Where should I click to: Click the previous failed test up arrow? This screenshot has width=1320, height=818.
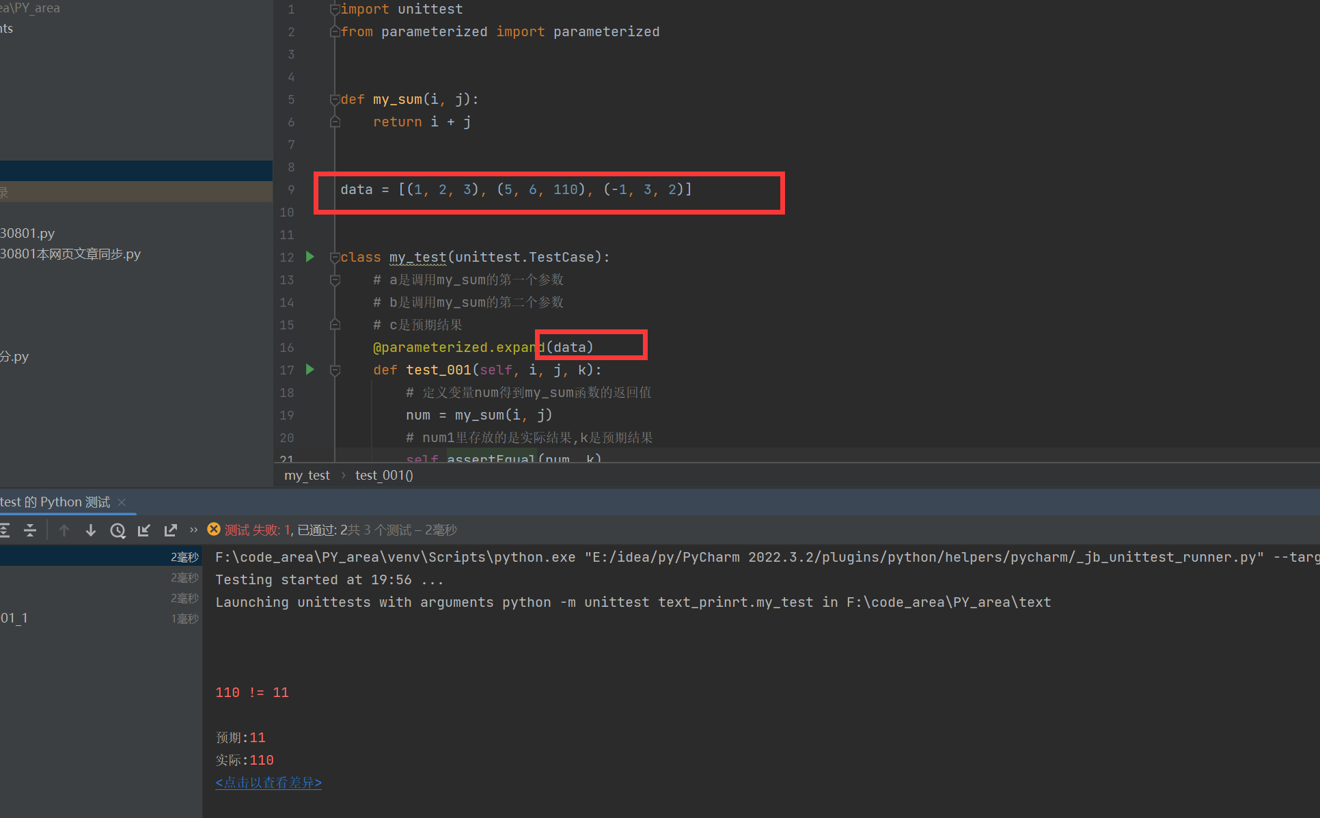click(64, 530)
